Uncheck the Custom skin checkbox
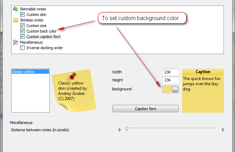 22,15
